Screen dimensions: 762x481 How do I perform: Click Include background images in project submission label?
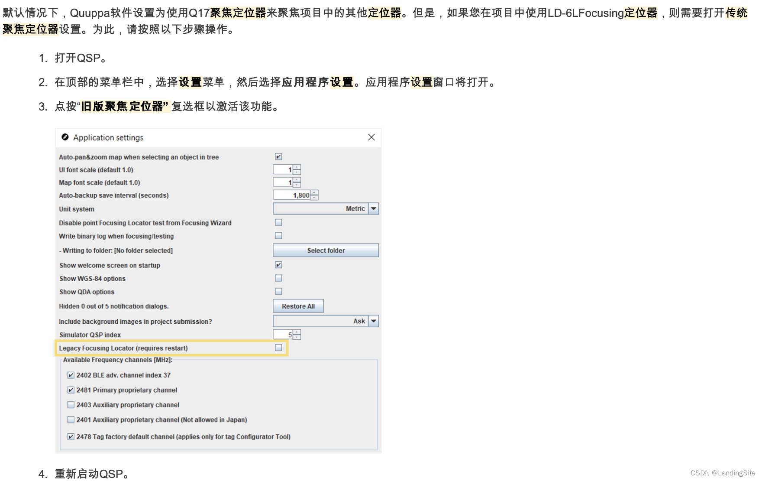tap(136, 322)
